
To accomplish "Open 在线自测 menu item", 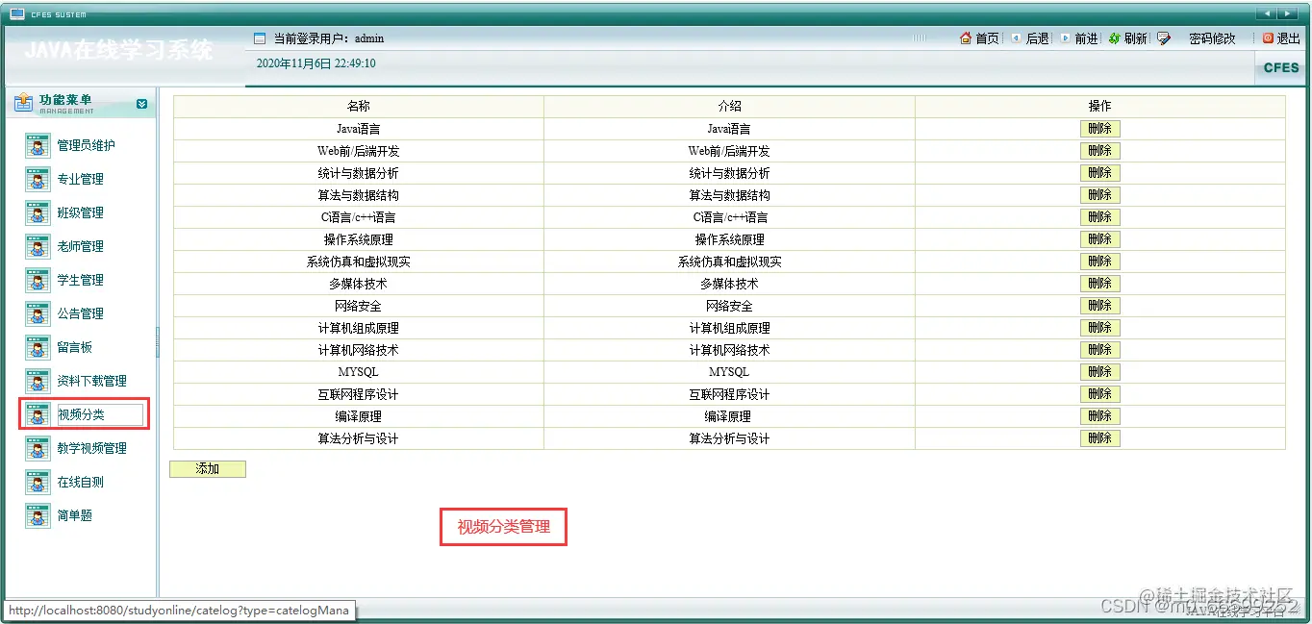I will 81,482.
